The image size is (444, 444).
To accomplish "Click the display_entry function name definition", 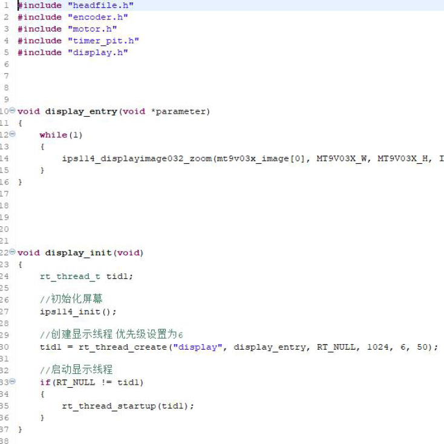I will click(81, 111).
